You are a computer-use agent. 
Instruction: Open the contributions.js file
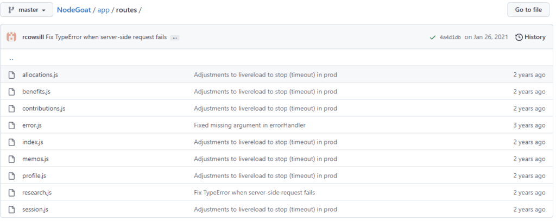tap(43, 109)
